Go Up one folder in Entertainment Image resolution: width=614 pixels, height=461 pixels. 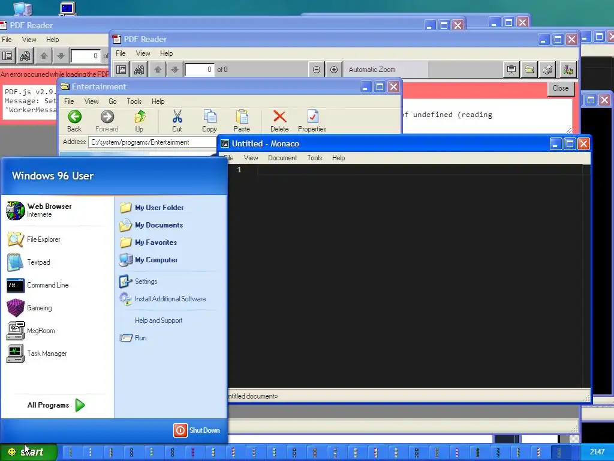click(x=139, y=121)
